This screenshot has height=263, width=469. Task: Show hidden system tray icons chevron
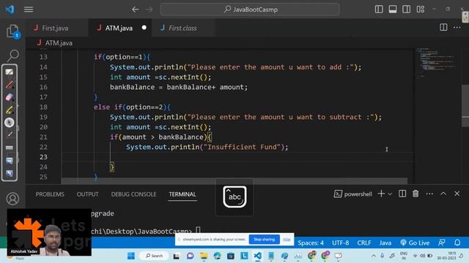tap(373, 256)
